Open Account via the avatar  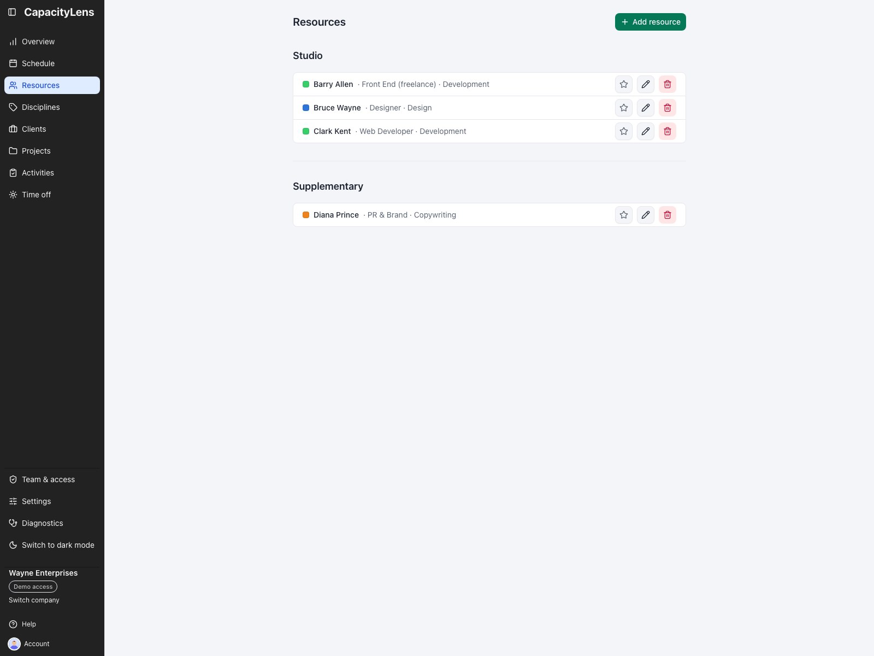(14, 644)
